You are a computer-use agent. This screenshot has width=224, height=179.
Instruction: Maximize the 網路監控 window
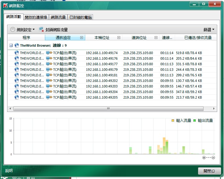pos(204,4)
